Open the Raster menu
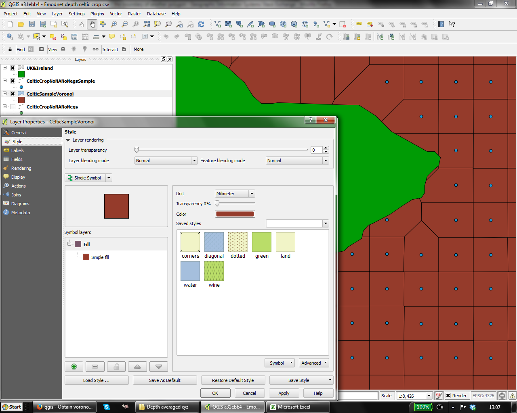 coord(135,14)
